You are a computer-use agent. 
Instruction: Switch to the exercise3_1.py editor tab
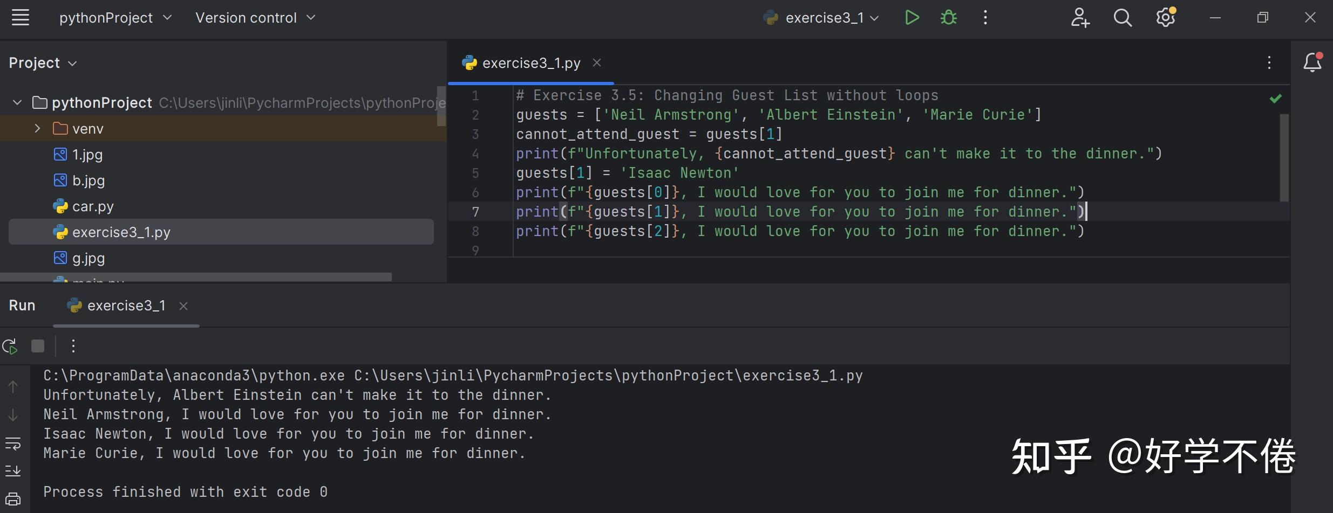[531, 63]
